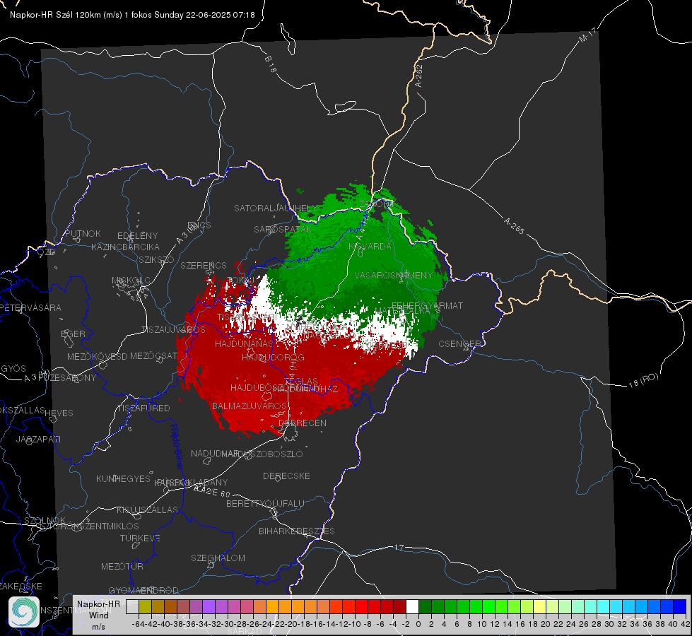This screenshot has height=636, width=692.
Task: Click the pale yellow swatch in wind legend
Action: tap(540, 607)
